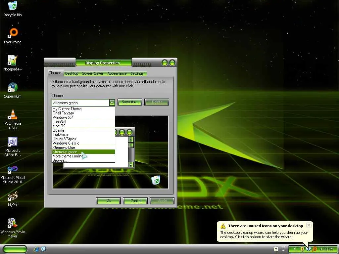Click preview window scrollbar down arrow

click(x=131, y=165)
